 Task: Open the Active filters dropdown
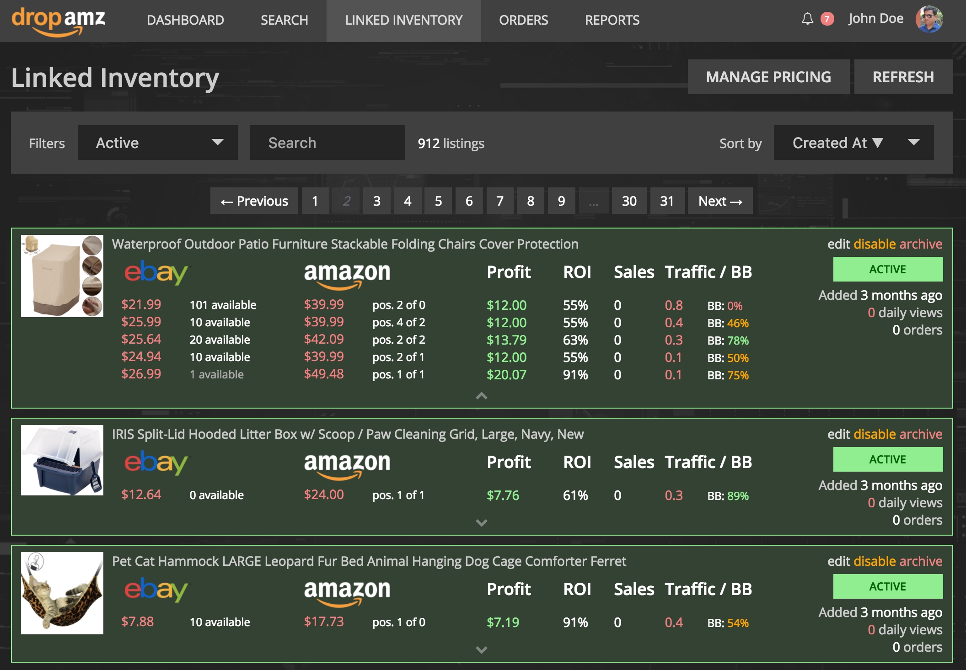click(x=157, y=143)
